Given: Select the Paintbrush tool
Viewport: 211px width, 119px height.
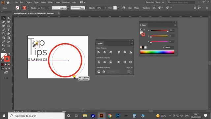Looking at the screenshot, I should (x=4, y=30).
